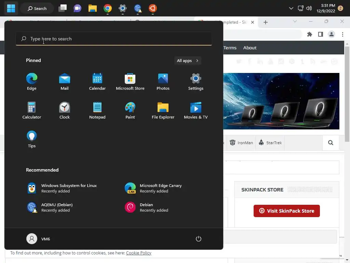Image resolution: width=350 pixels, height=263 pixels.
Task: Open a new Chrome tab
Action: (265, 22)
